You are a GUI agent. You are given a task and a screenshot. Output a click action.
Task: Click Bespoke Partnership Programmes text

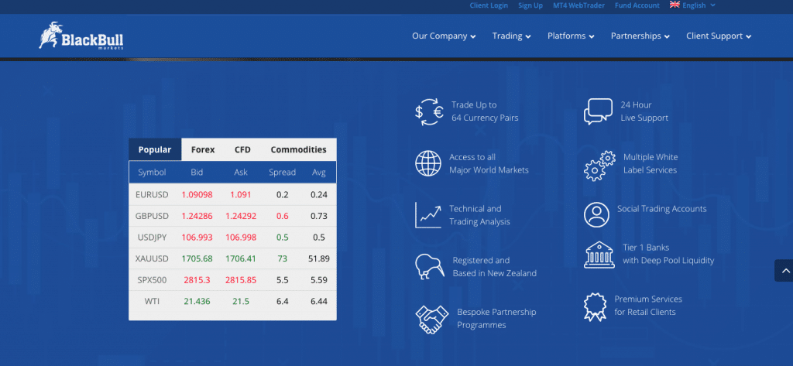coord(496,319)
